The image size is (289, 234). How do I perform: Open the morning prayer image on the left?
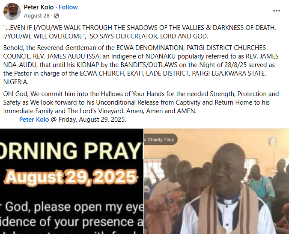pos(72,181)
